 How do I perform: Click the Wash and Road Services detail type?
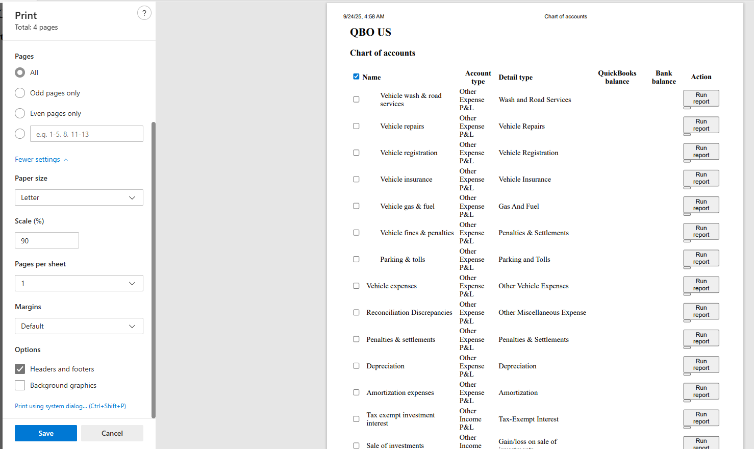point(535,99)
